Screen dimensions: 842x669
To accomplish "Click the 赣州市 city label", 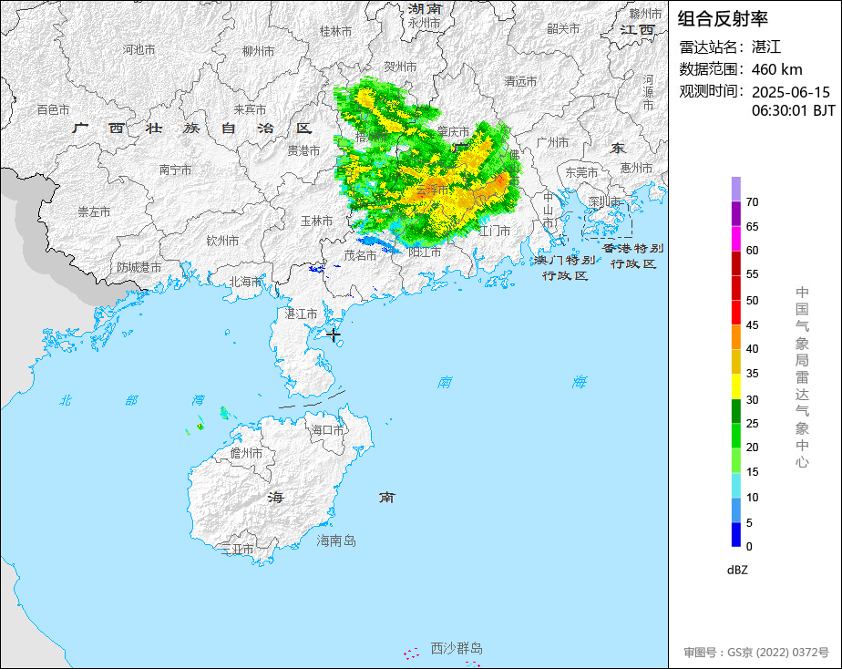I will point(645,14).
